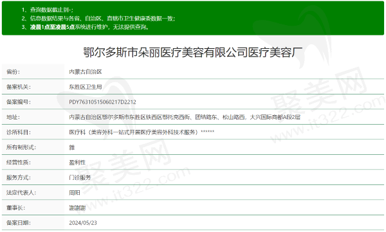386x232 pixels.
Task: Select the address text starting 内蒙古自治区鄂尔多斯市
Action: (x=185, y=117)
